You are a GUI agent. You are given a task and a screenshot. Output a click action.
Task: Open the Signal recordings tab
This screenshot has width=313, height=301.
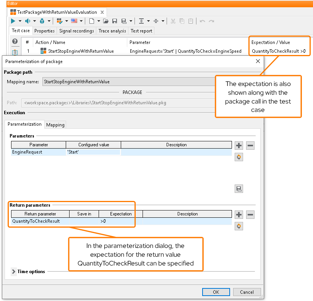point(76,31)
